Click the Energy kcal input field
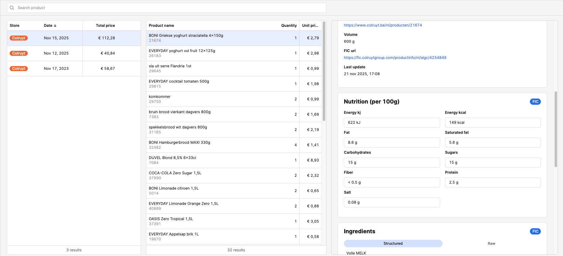The image size is (563, 256). click(x=492, y=123)
